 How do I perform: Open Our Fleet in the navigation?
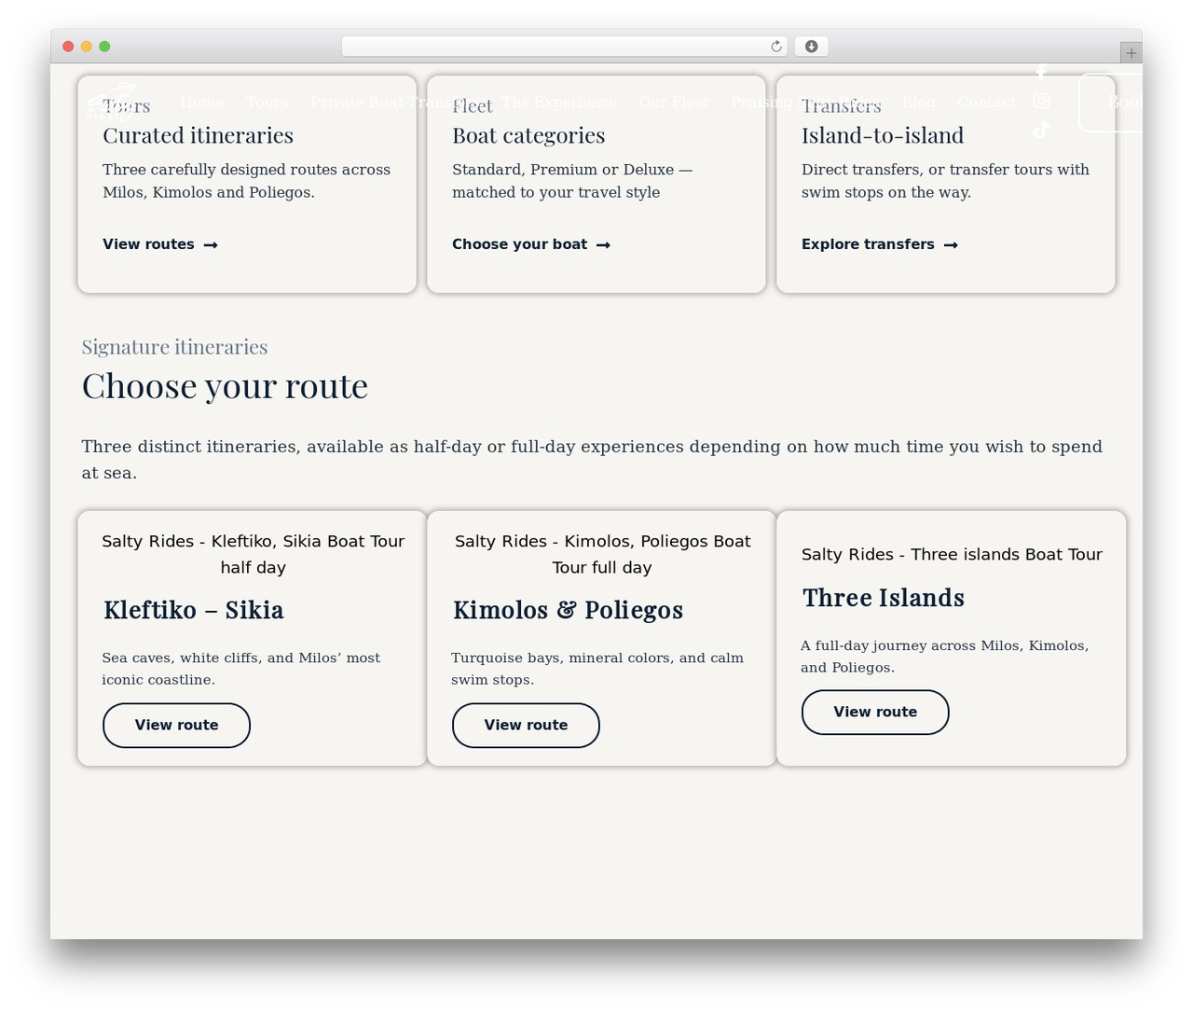673,102
